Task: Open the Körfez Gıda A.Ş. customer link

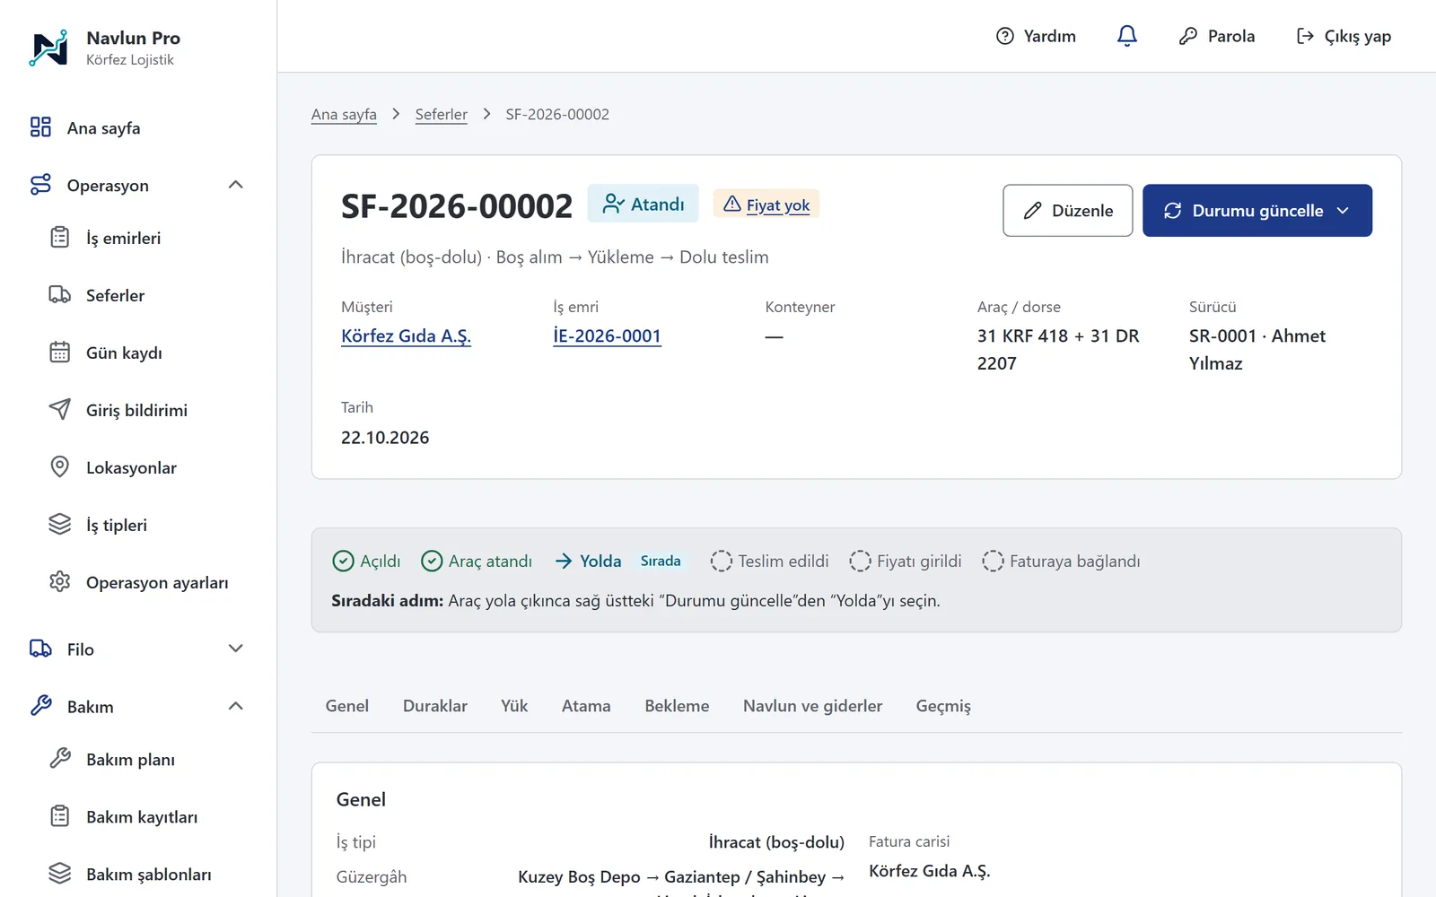Action: [x=406, y=336]
